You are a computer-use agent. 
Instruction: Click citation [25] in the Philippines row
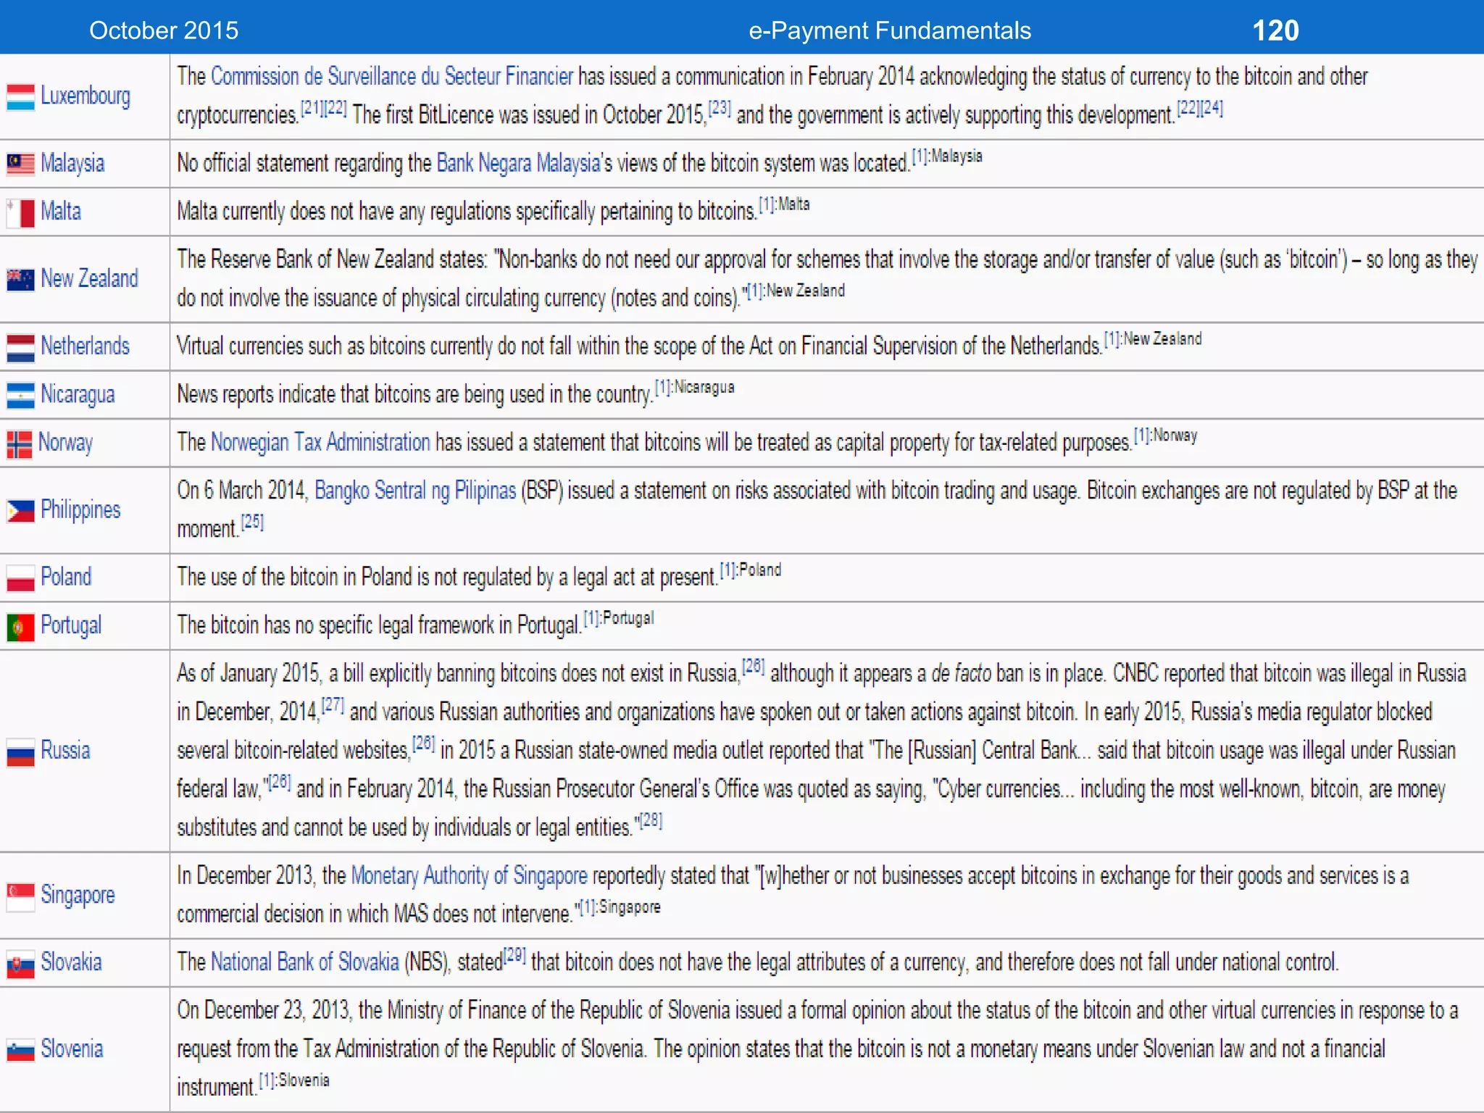tap(252, 522)
